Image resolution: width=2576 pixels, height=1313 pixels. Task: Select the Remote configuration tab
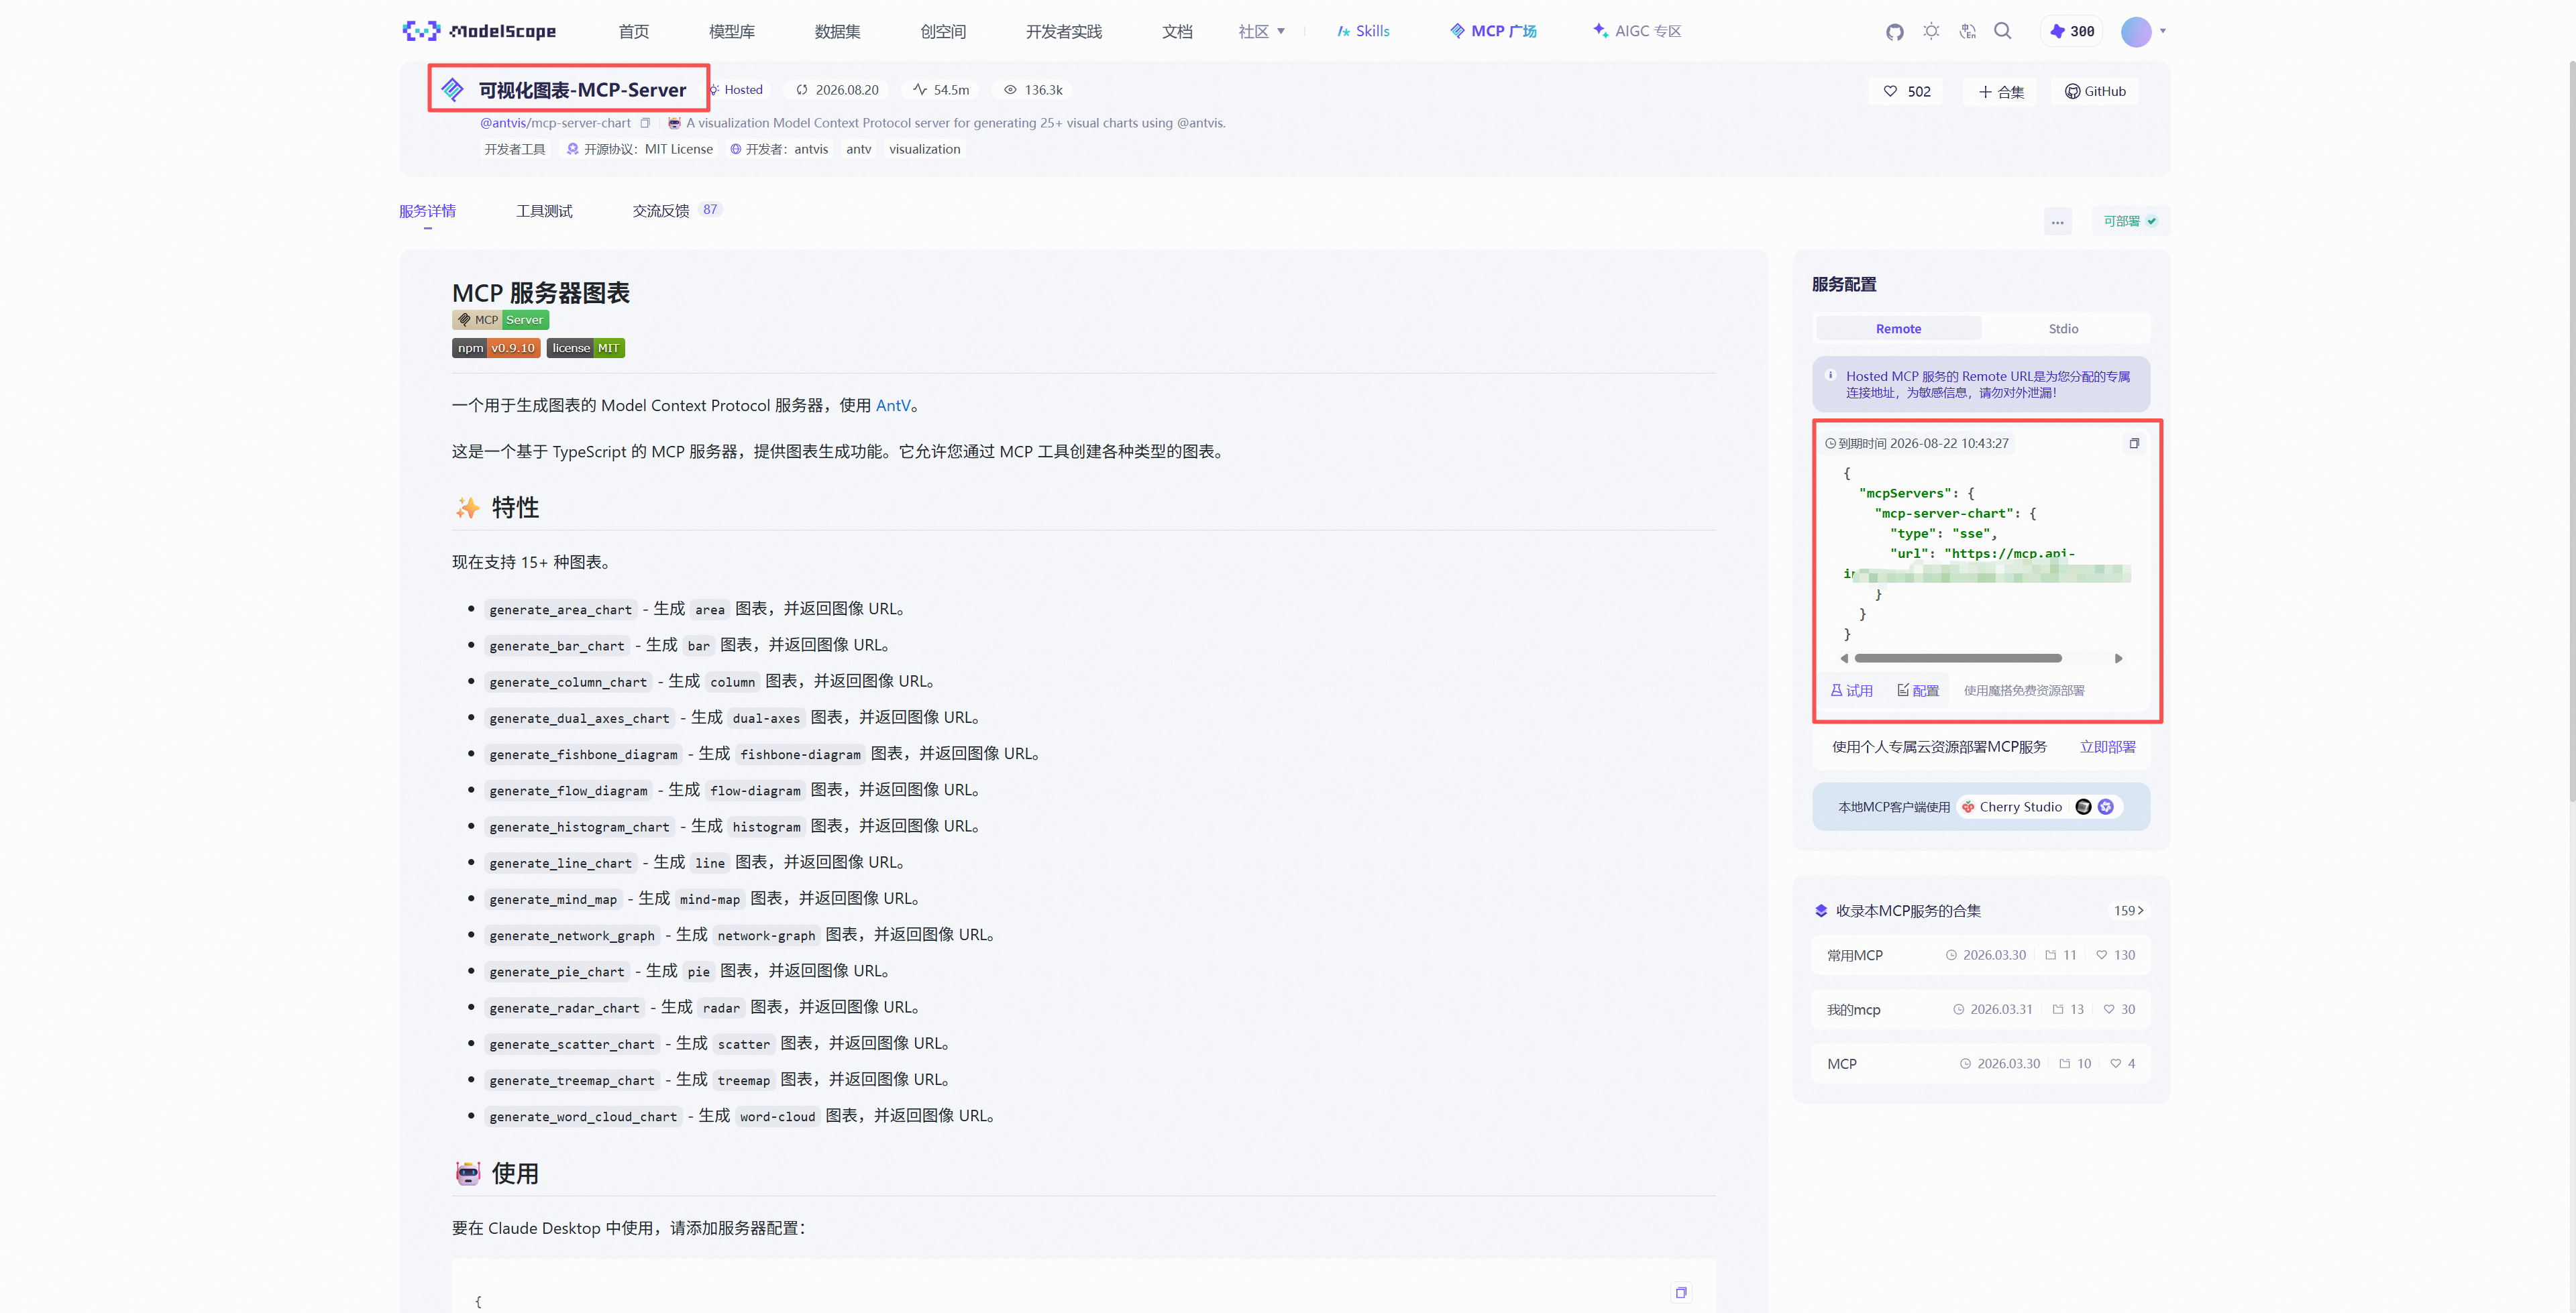coord(1897,328)
